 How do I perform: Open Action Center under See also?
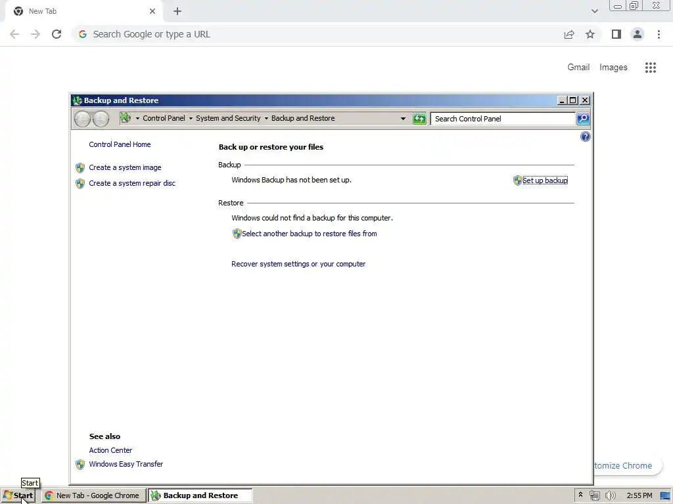(110, 450)
